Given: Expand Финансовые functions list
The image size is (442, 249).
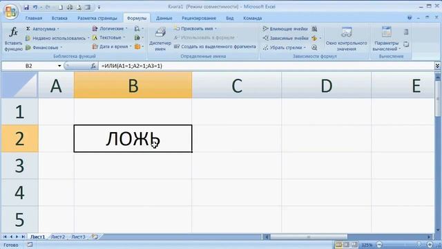Looking at the screenshot, I should tap(44, 48).
